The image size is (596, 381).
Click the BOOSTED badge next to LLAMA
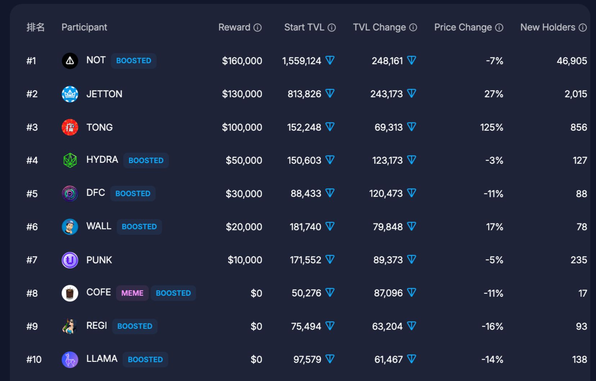coord(145,359)
